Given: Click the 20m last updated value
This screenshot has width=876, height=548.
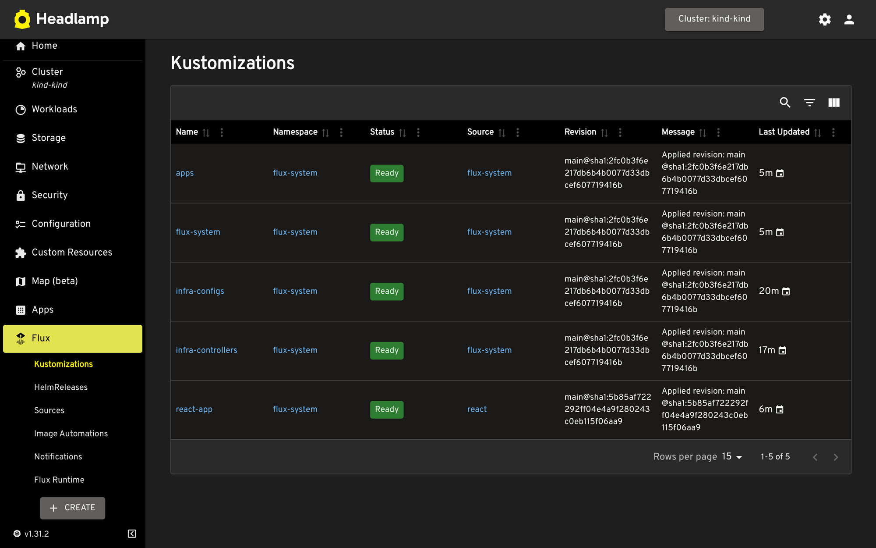Looking at the screenshot, I should tap(769, 291).
